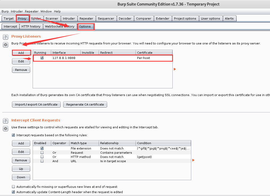Image resolution: width=270 pixels, height=196 pixels.
Task: Sort listeners by Certificate column header
Action: pyautogui.click(x=154, y=53)
